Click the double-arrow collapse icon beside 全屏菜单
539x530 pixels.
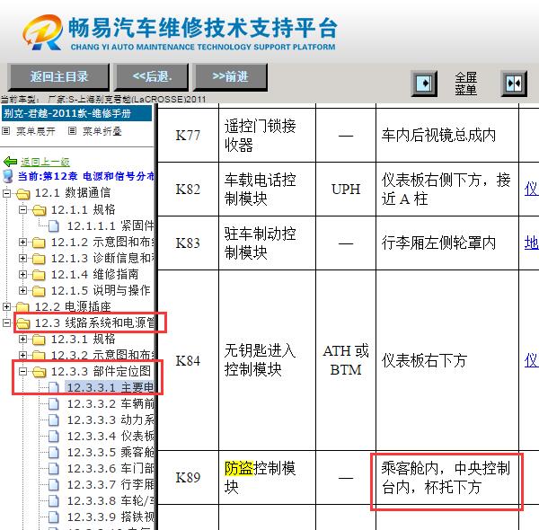[x=514, y=84]
